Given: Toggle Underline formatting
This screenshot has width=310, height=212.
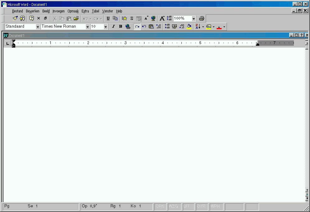Looking at the screenshot, I should 108,19.
